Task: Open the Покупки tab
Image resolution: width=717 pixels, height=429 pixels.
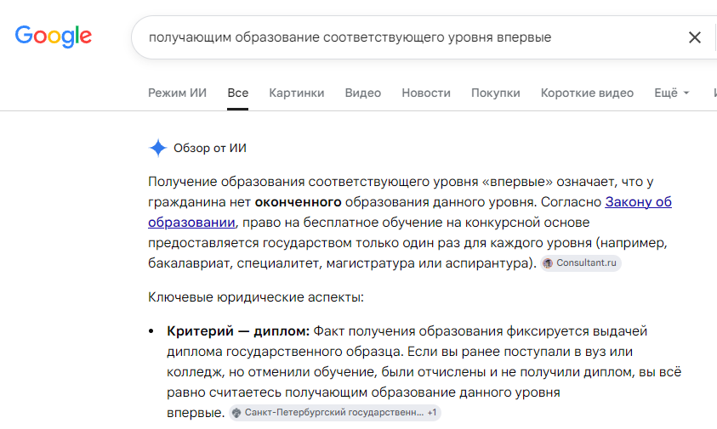Action: tap(495, 93)
